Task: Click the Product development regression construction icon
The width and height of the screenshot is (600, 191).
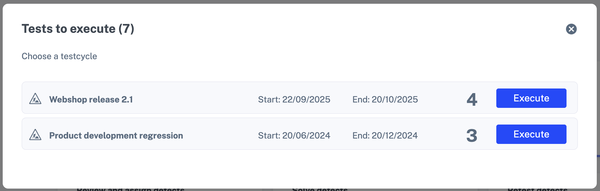Action: point(35,135)
